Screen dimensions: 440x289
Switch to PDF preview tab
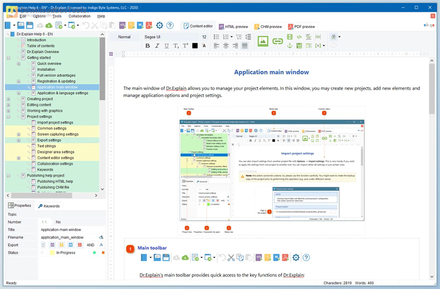[x=302, y=26]
